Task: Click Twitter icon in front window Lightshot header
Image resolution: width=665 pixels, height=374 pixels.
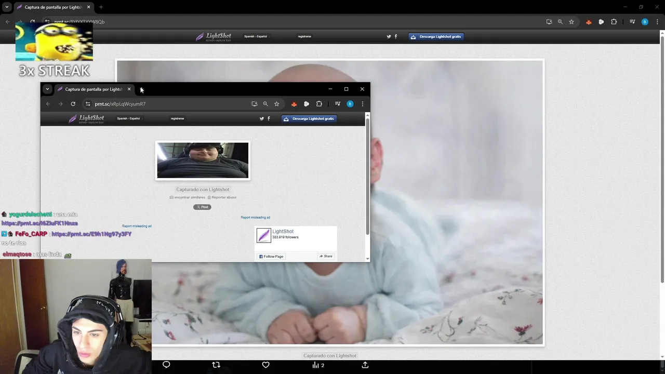Action: [x=262, y=118]
